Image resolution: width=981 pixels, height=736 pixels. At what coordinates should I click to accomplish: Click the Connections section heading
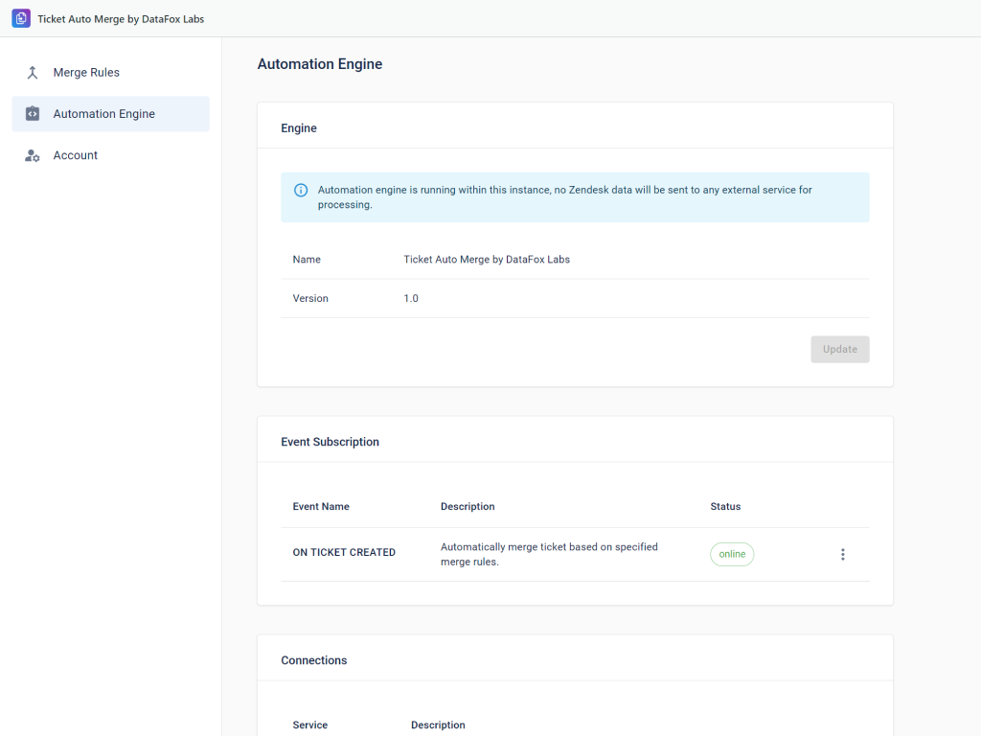tap(314, 660)
